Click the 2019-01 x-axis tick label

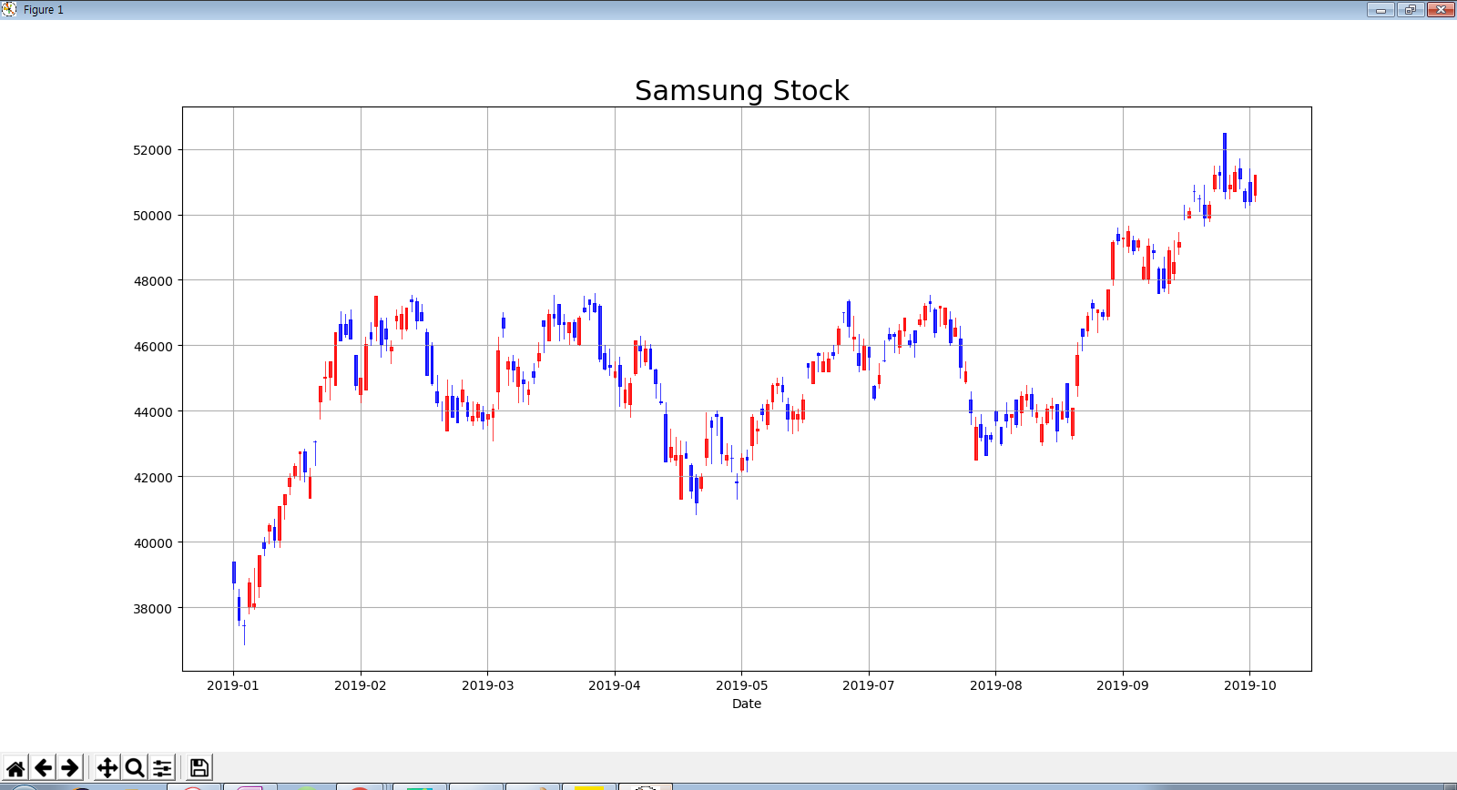click(233, 685)
